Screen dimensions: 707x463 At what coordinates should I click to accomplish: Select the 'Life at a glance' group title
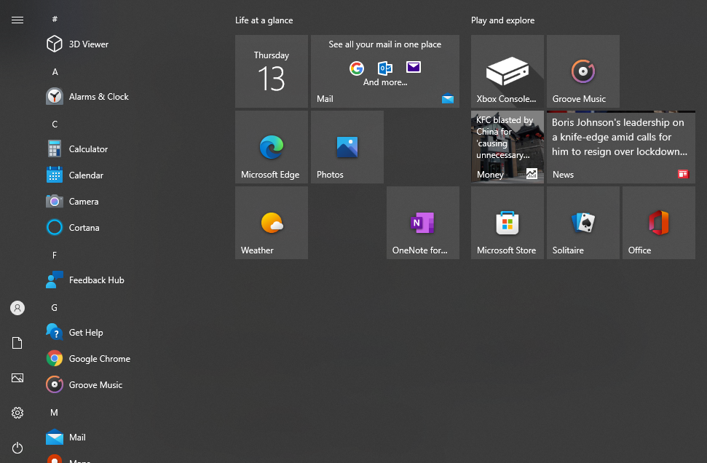pyautogui.click(x=264, y=20)
